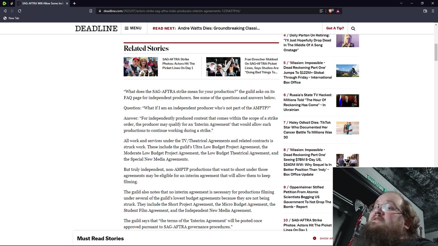Viewport: 438px width, 246px height.
Task: Go back to the previous page
Action: [5, 11]
